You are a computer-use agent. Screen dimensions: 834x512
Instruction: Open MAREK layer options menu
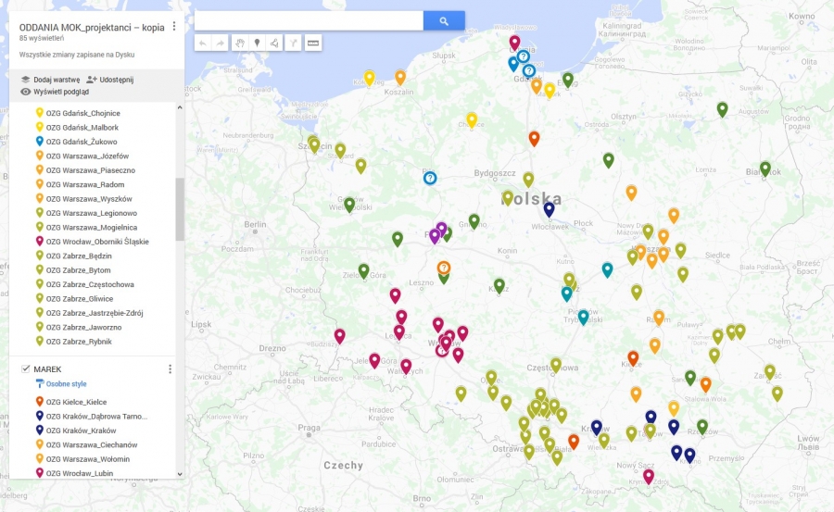170,369
